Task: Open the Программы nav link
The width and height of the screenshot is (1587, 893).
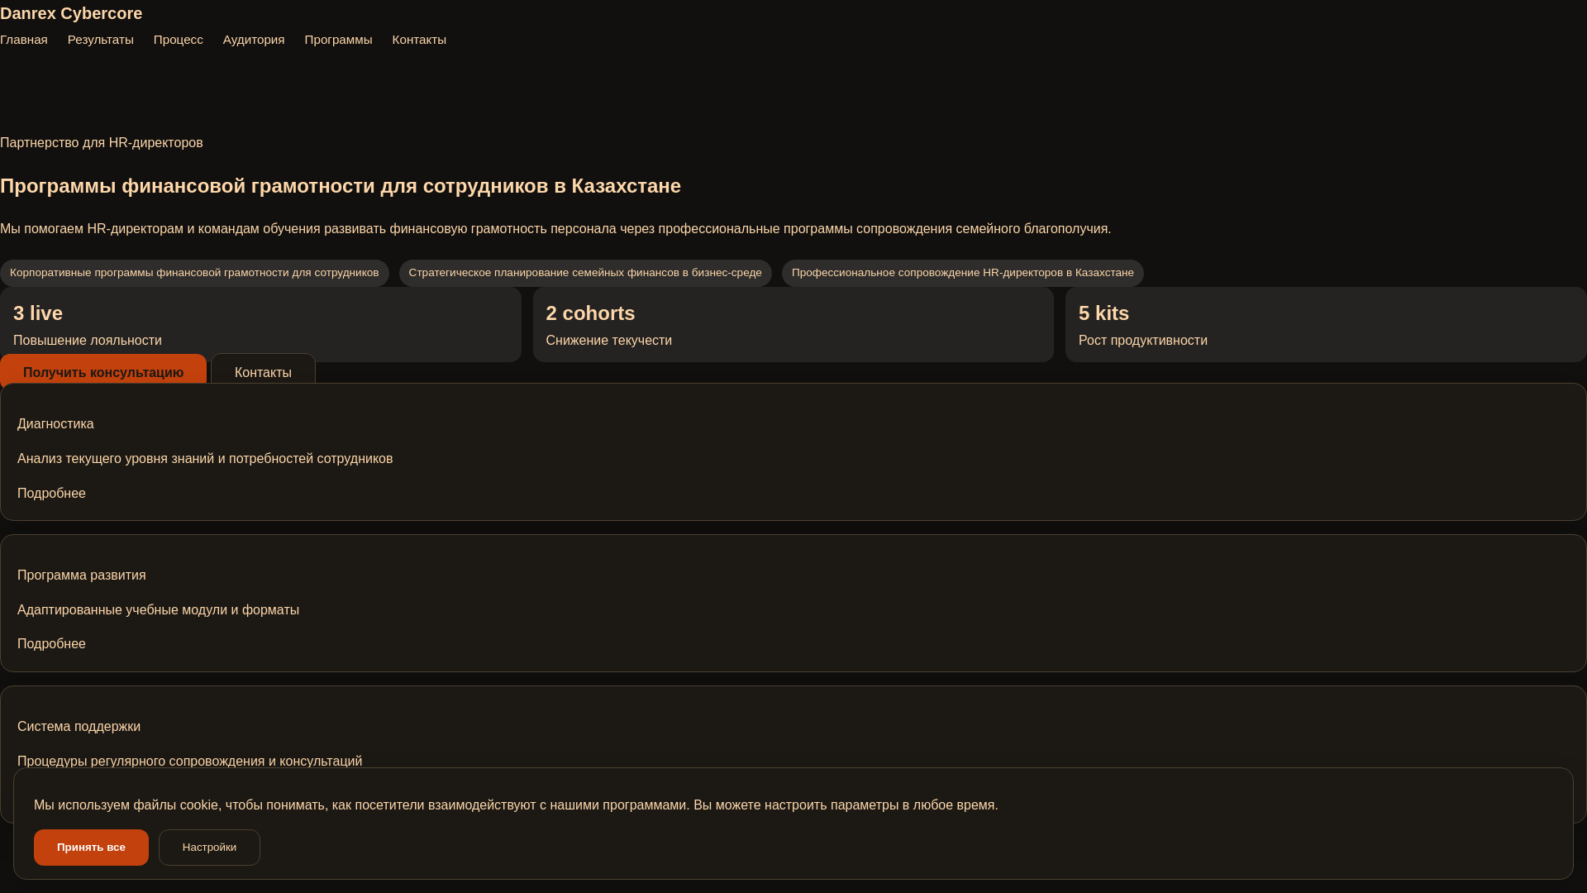Action: (339, 40)
